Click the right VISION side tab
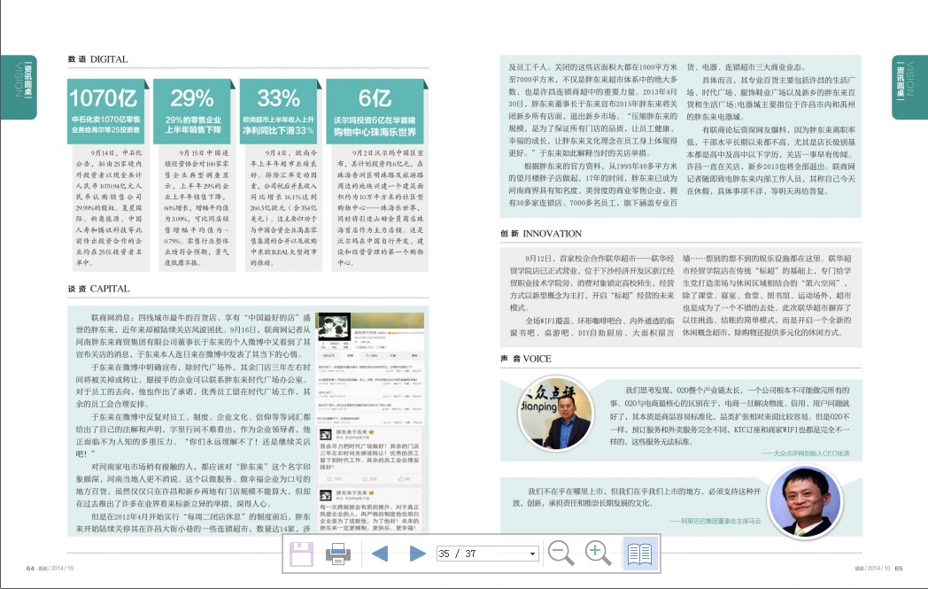 pyautogui.click(x=909, y=87)
